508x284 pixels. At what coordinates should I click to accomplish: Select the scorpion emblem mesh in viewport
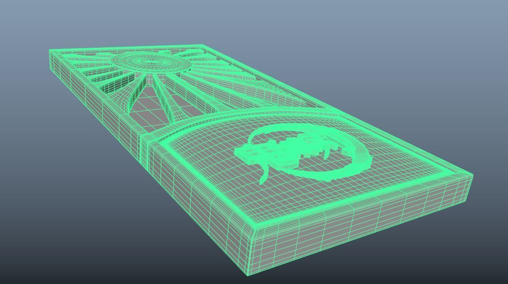coord(303,153)
